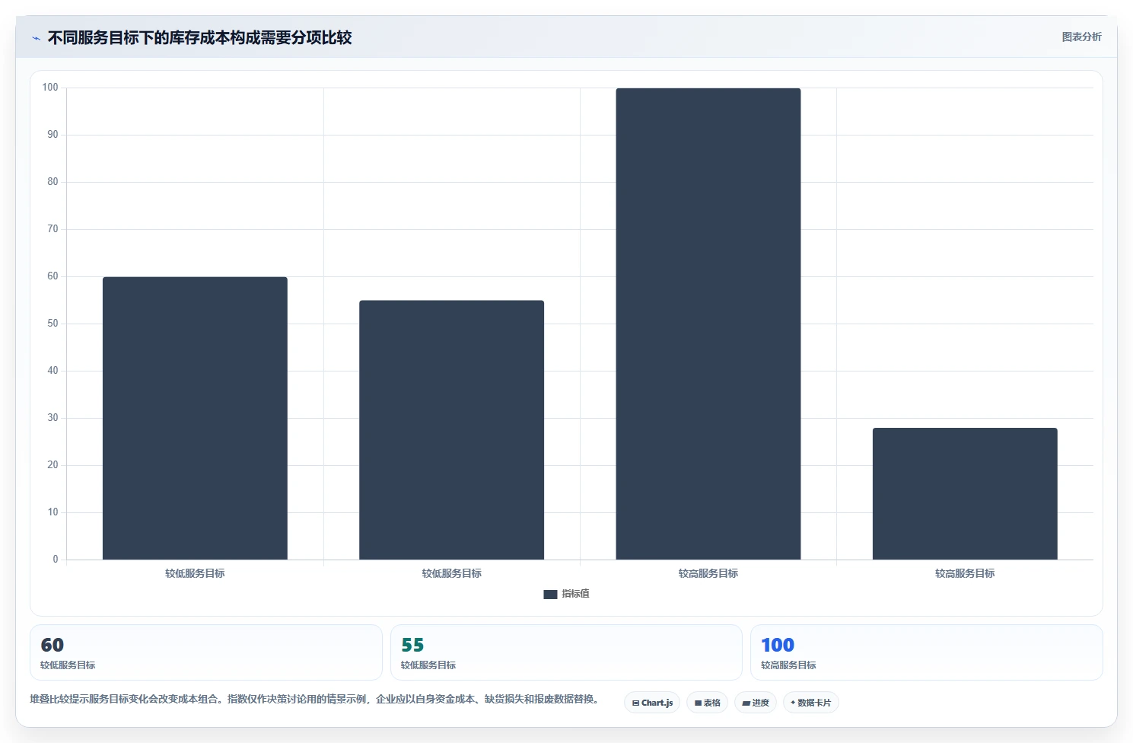
Task: Click the y-axis tick label 80
Action: click(x=53, y=182)
